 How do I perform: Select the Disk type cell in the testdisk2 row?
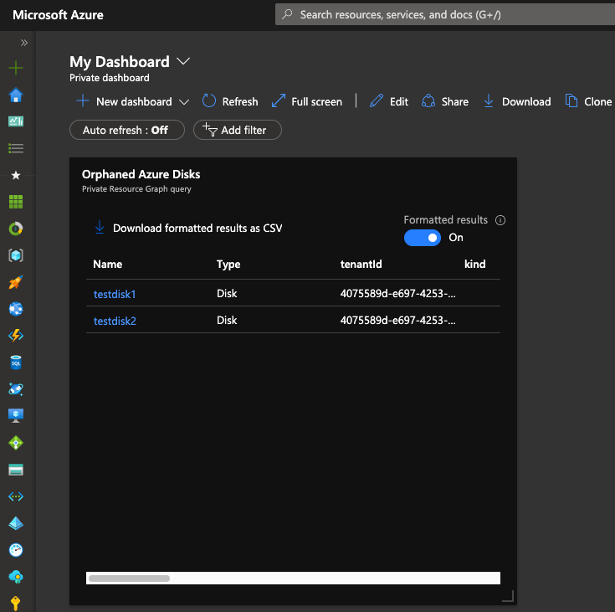227,320
